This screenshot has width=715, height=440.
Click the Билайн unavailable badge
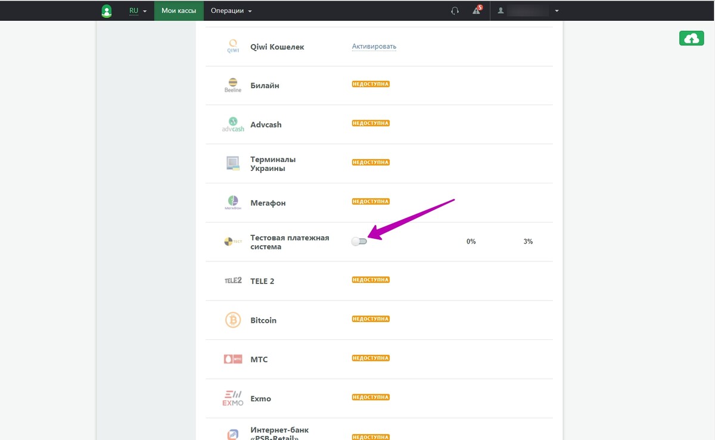coord(371,84)
